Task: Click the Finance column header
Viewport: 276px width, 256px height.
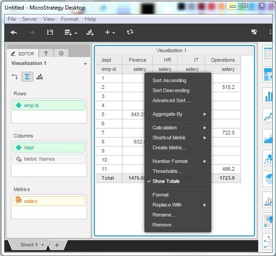Action: [137, 60]
